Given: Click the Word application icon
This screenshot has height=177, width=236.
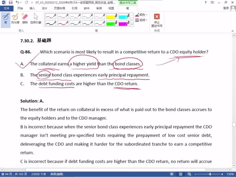Looking at the screenshot, I should (4, 2).
